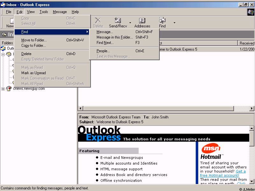Viewport: 255px width, 191px height.
Task: Open the Tools menu
Action: (x=44, y=12)
